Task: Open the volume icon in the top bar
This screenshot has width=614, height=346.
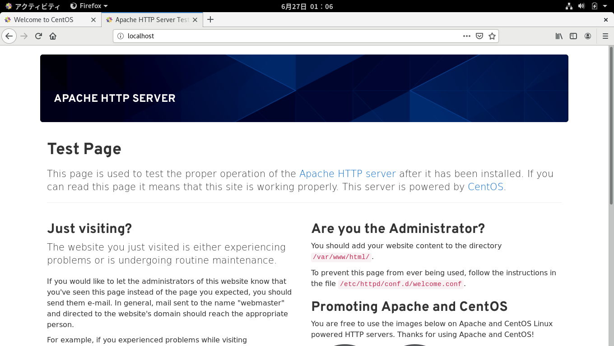Action: click(x=581, y=6)
